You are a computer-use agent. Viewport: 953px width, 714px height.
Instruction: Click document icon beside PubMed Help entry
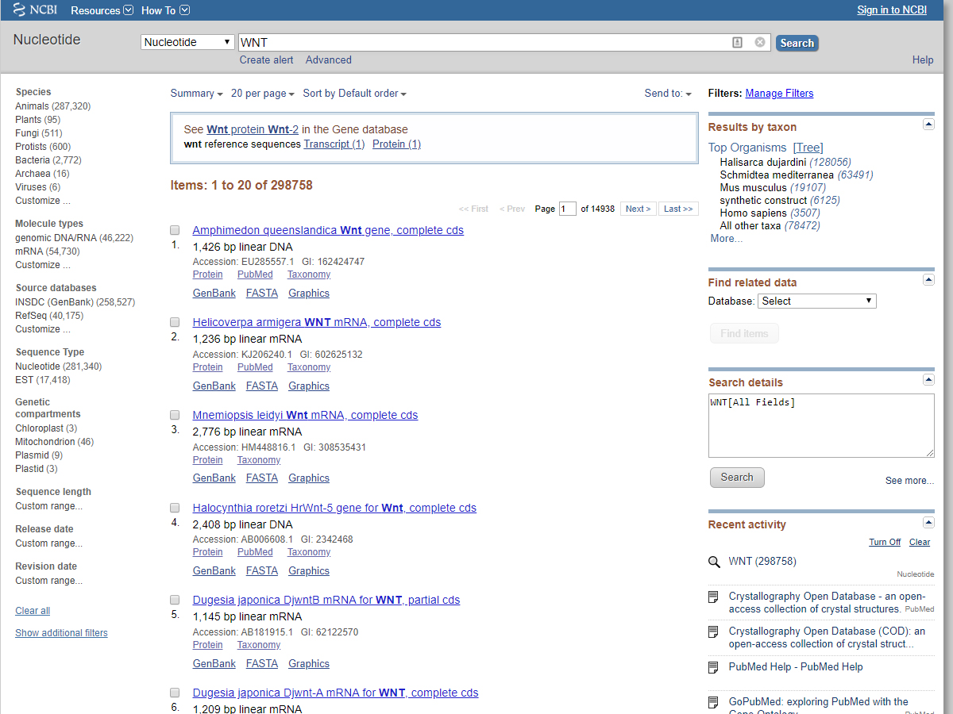click(x=714, y=667)
